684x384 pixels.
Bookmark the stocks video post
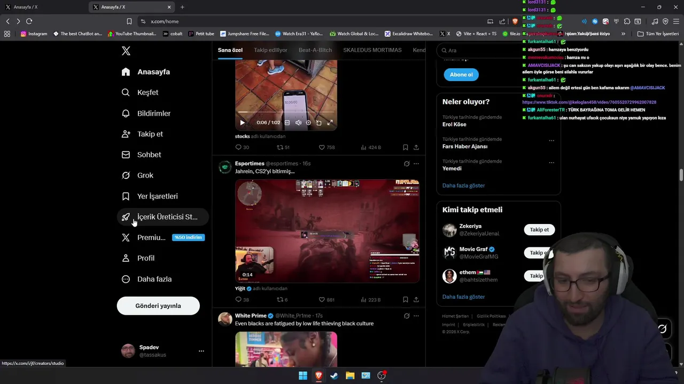(x=406, y=147)
